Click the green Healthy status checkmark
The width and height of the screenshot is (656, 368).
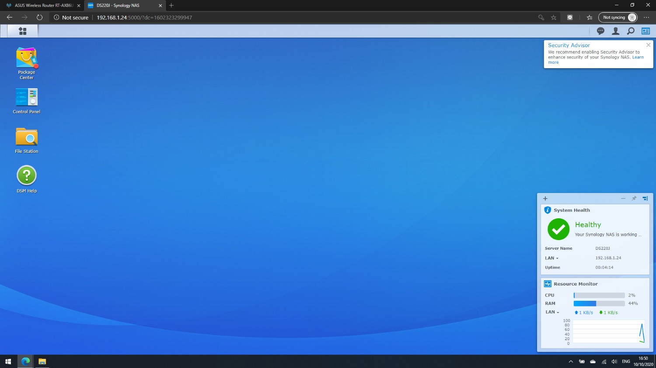click(x=558, y=229)
